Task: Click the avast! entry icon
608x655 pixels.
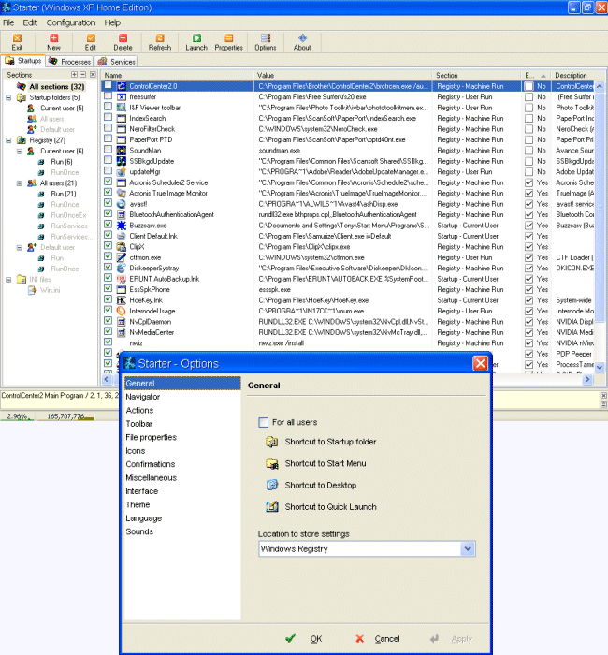Action: tap(121, 204)
